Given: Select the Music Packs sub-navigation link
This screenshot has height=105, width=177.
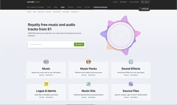Looking at the screenshot, I should point(41,12).
